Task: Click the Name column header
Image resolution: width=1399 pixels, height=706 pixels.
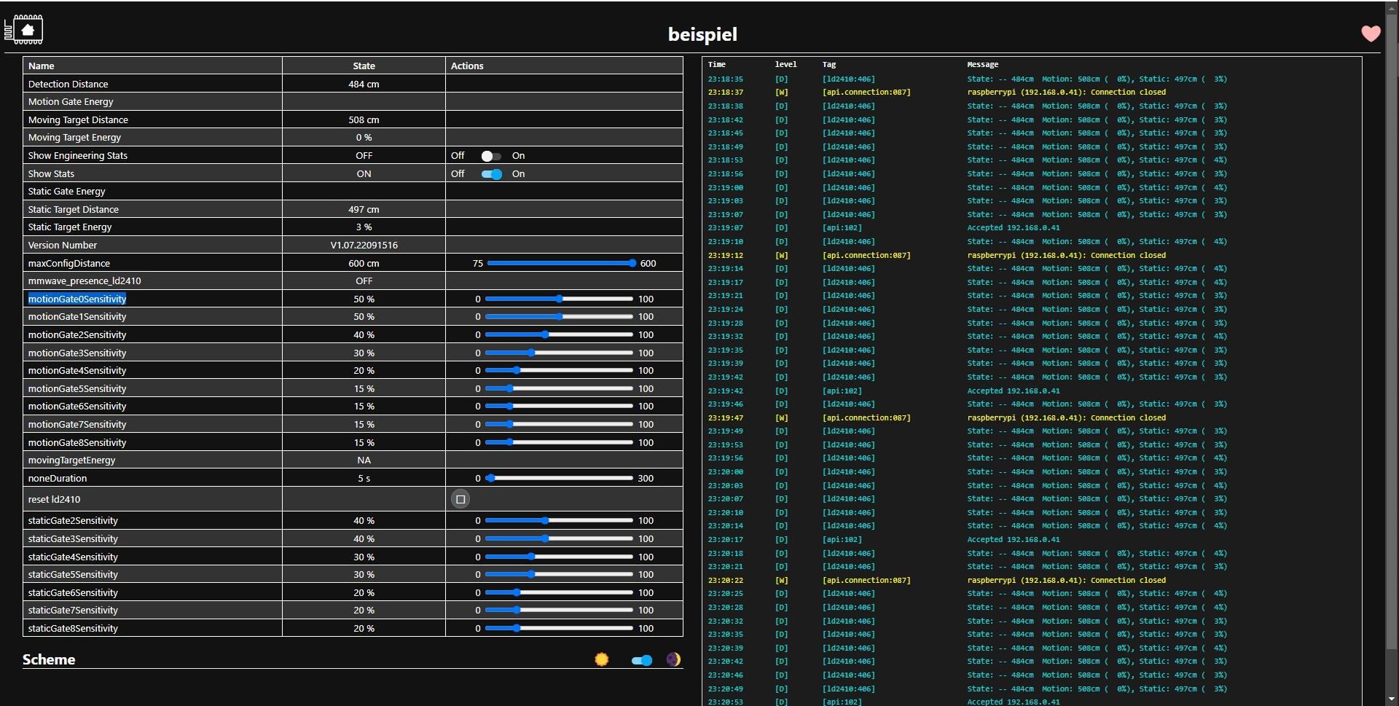Action: click(x=42, y=66)
